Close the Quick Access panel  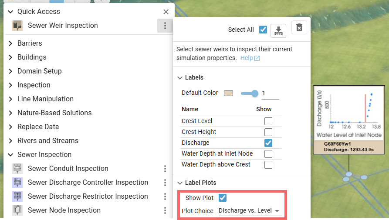pyautogui.click(x=166, y=12)
